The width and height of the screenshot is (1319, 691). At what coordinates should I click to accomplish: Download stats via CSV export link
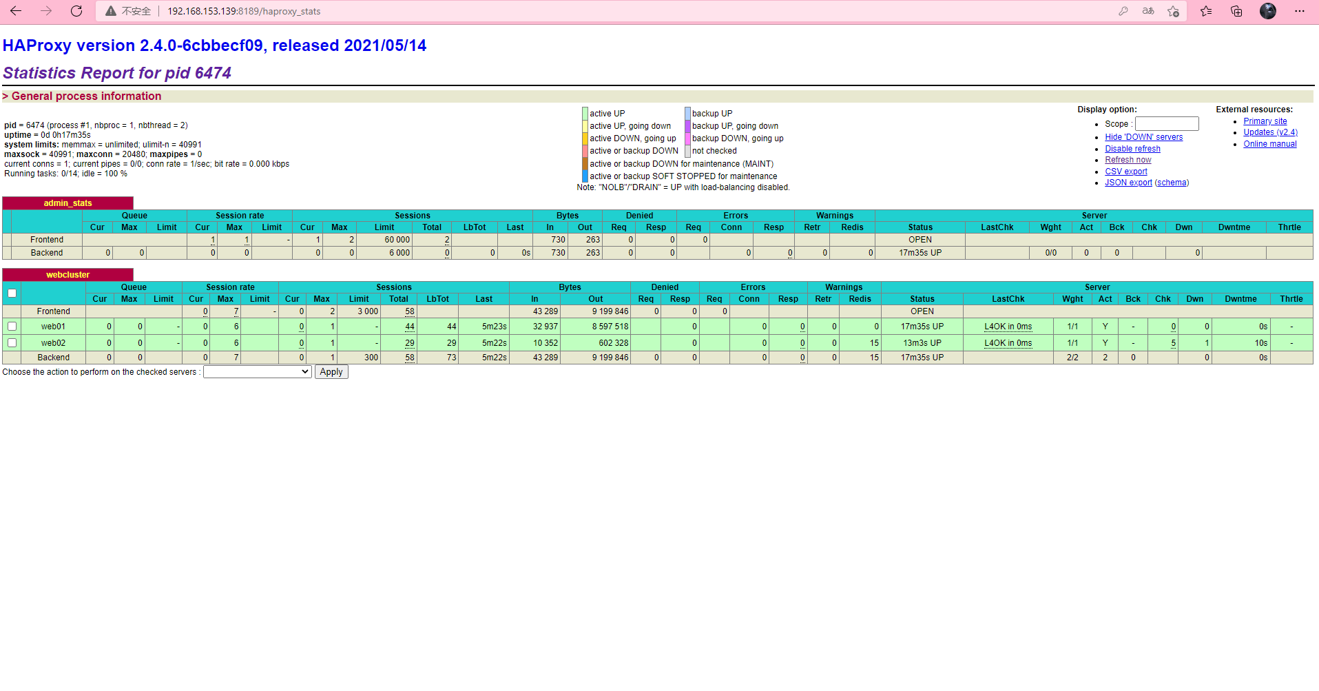coord(1126,172)
